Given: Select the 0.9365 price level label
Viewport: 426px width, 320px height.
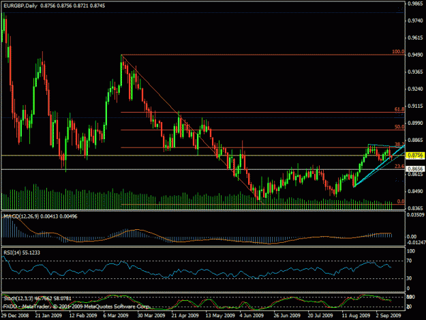Looking at the screenshot, I should point(415,72).
